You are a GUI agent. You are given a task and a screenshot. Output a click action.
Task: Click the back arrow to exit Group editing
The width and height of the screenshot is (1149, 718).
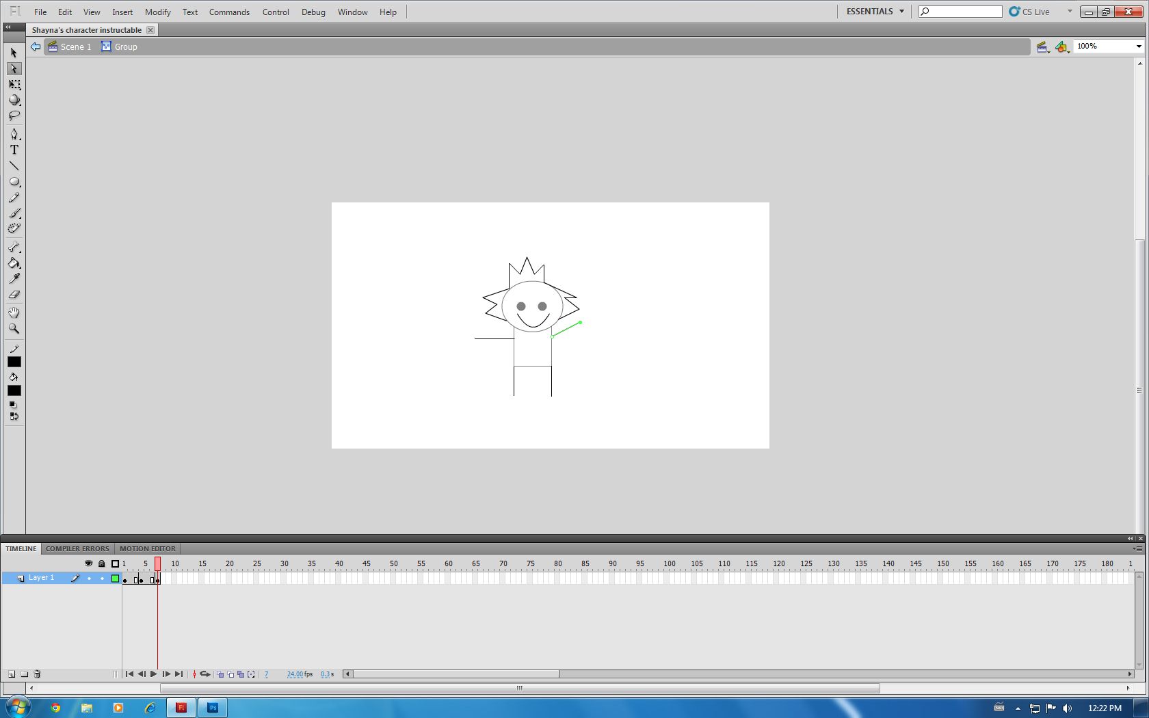(35, 46)
